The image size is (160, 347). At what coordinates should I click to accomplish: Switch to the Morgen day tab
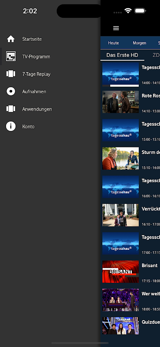140,43
